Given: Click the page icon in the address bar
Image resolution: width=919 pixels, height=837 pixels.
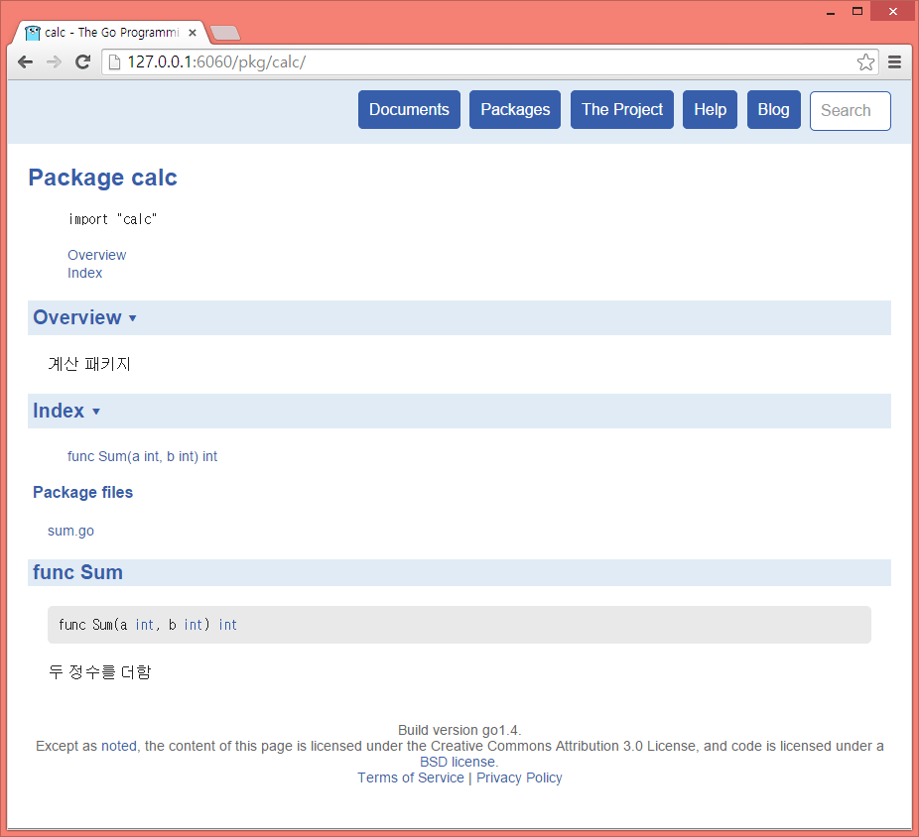Looking at the screenshot, I should [114, 61].
